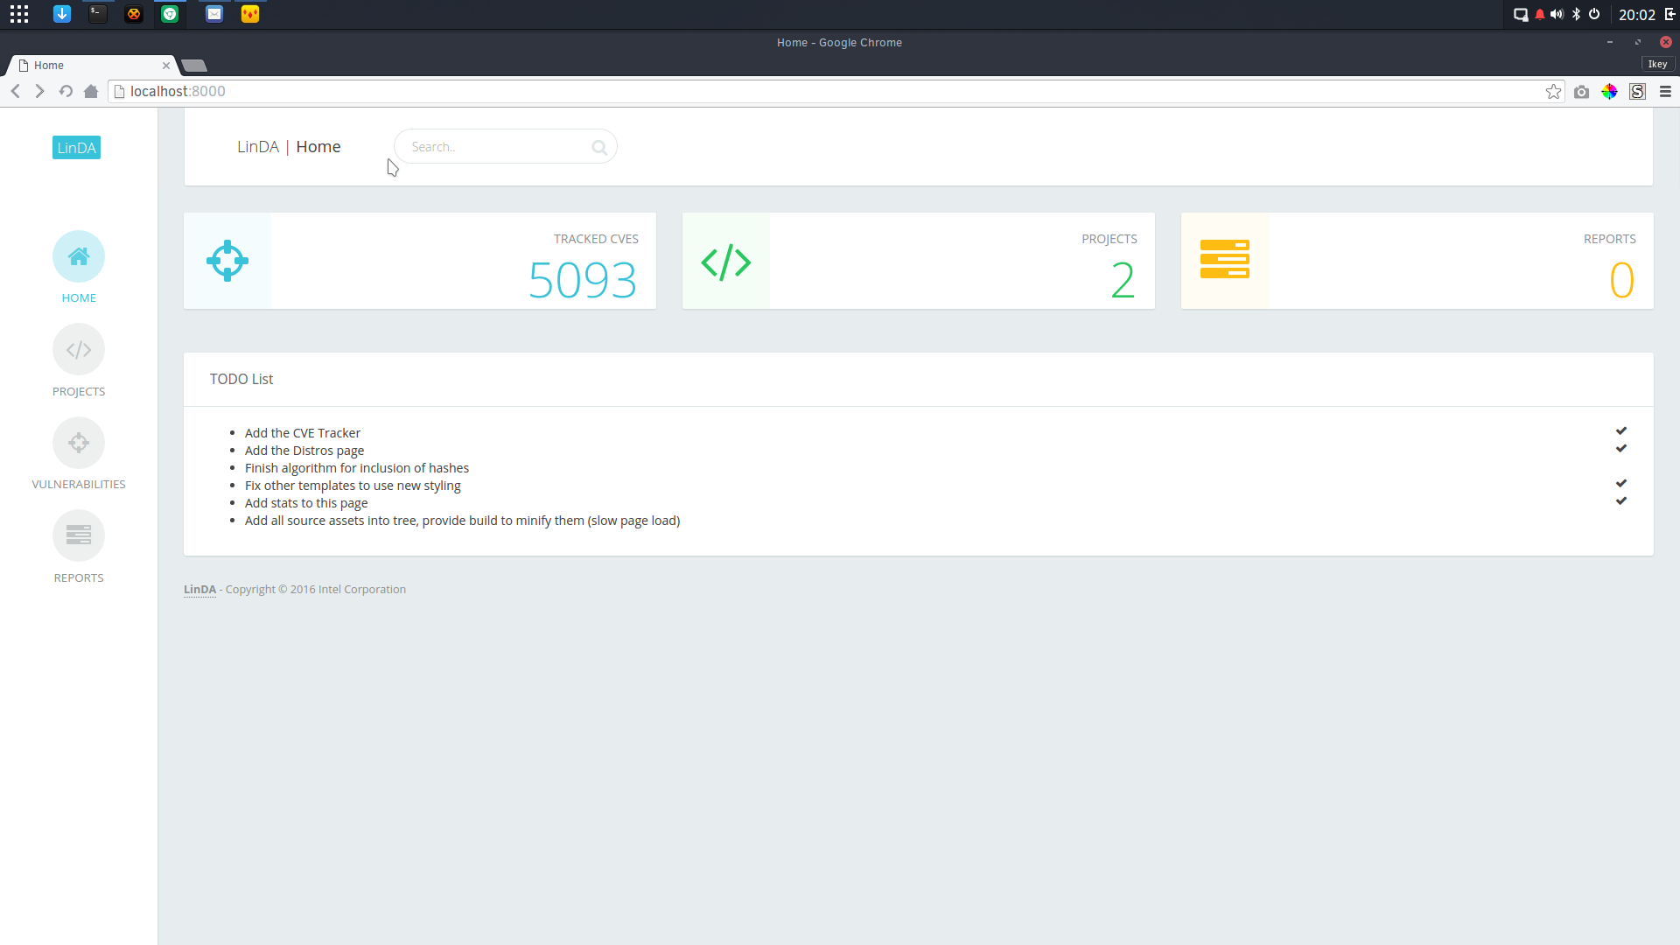Click the VULNERABILITIES sidebar label
Viewport: 1680px width, 945px height.
pyautogui.click(x=79, y=484)
